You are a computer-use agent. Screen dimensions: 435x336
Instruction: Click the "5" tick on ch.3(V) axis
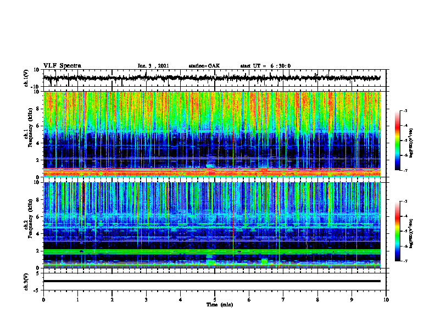coord(38,273)
